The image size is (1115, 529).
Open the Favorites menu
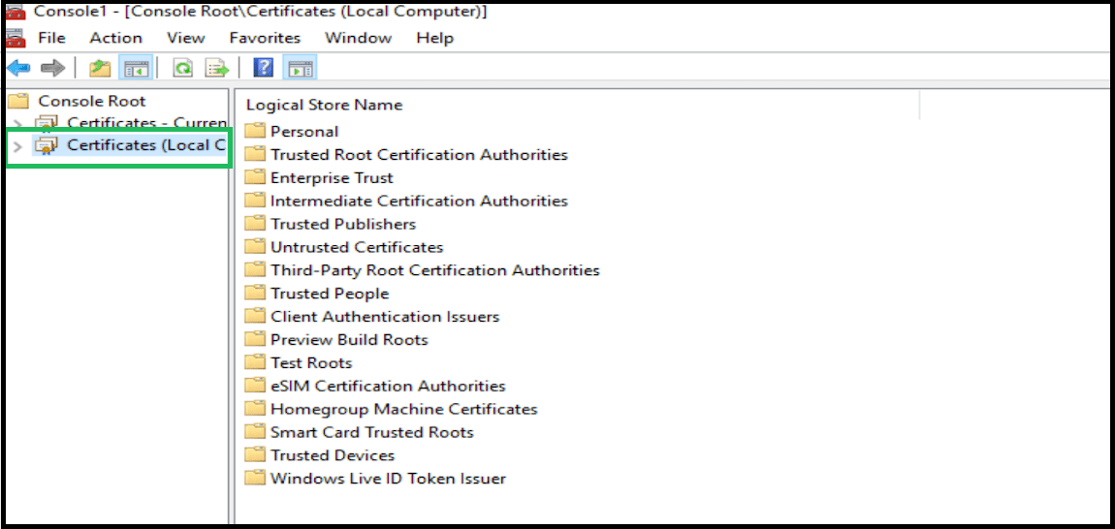[x=265, y=38]
